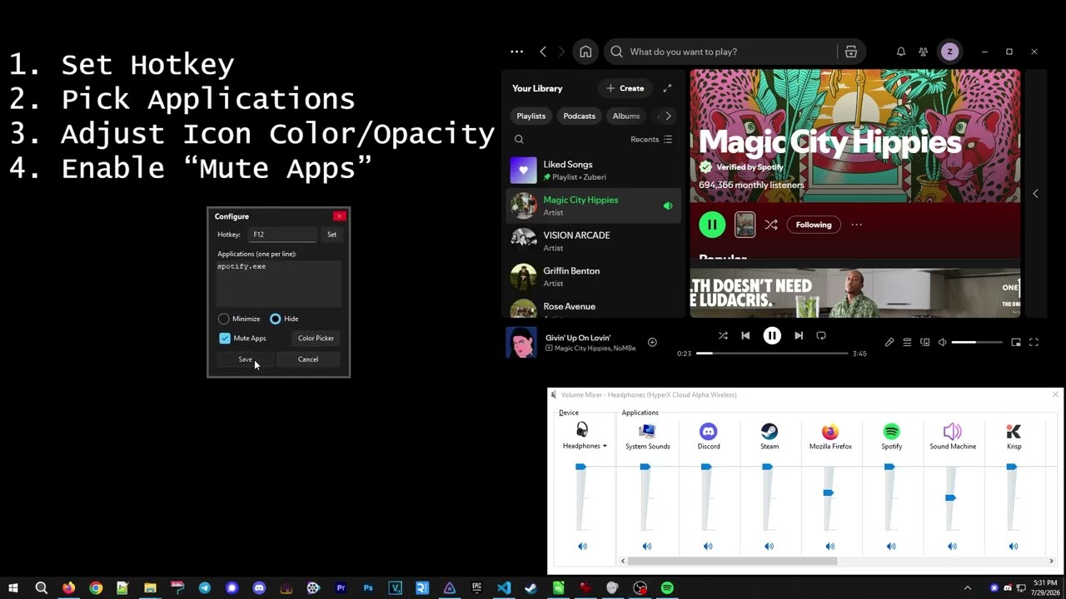Toggle shuffle in bottom player bar
1066x599 pixels.
click(x=723, y=335)
